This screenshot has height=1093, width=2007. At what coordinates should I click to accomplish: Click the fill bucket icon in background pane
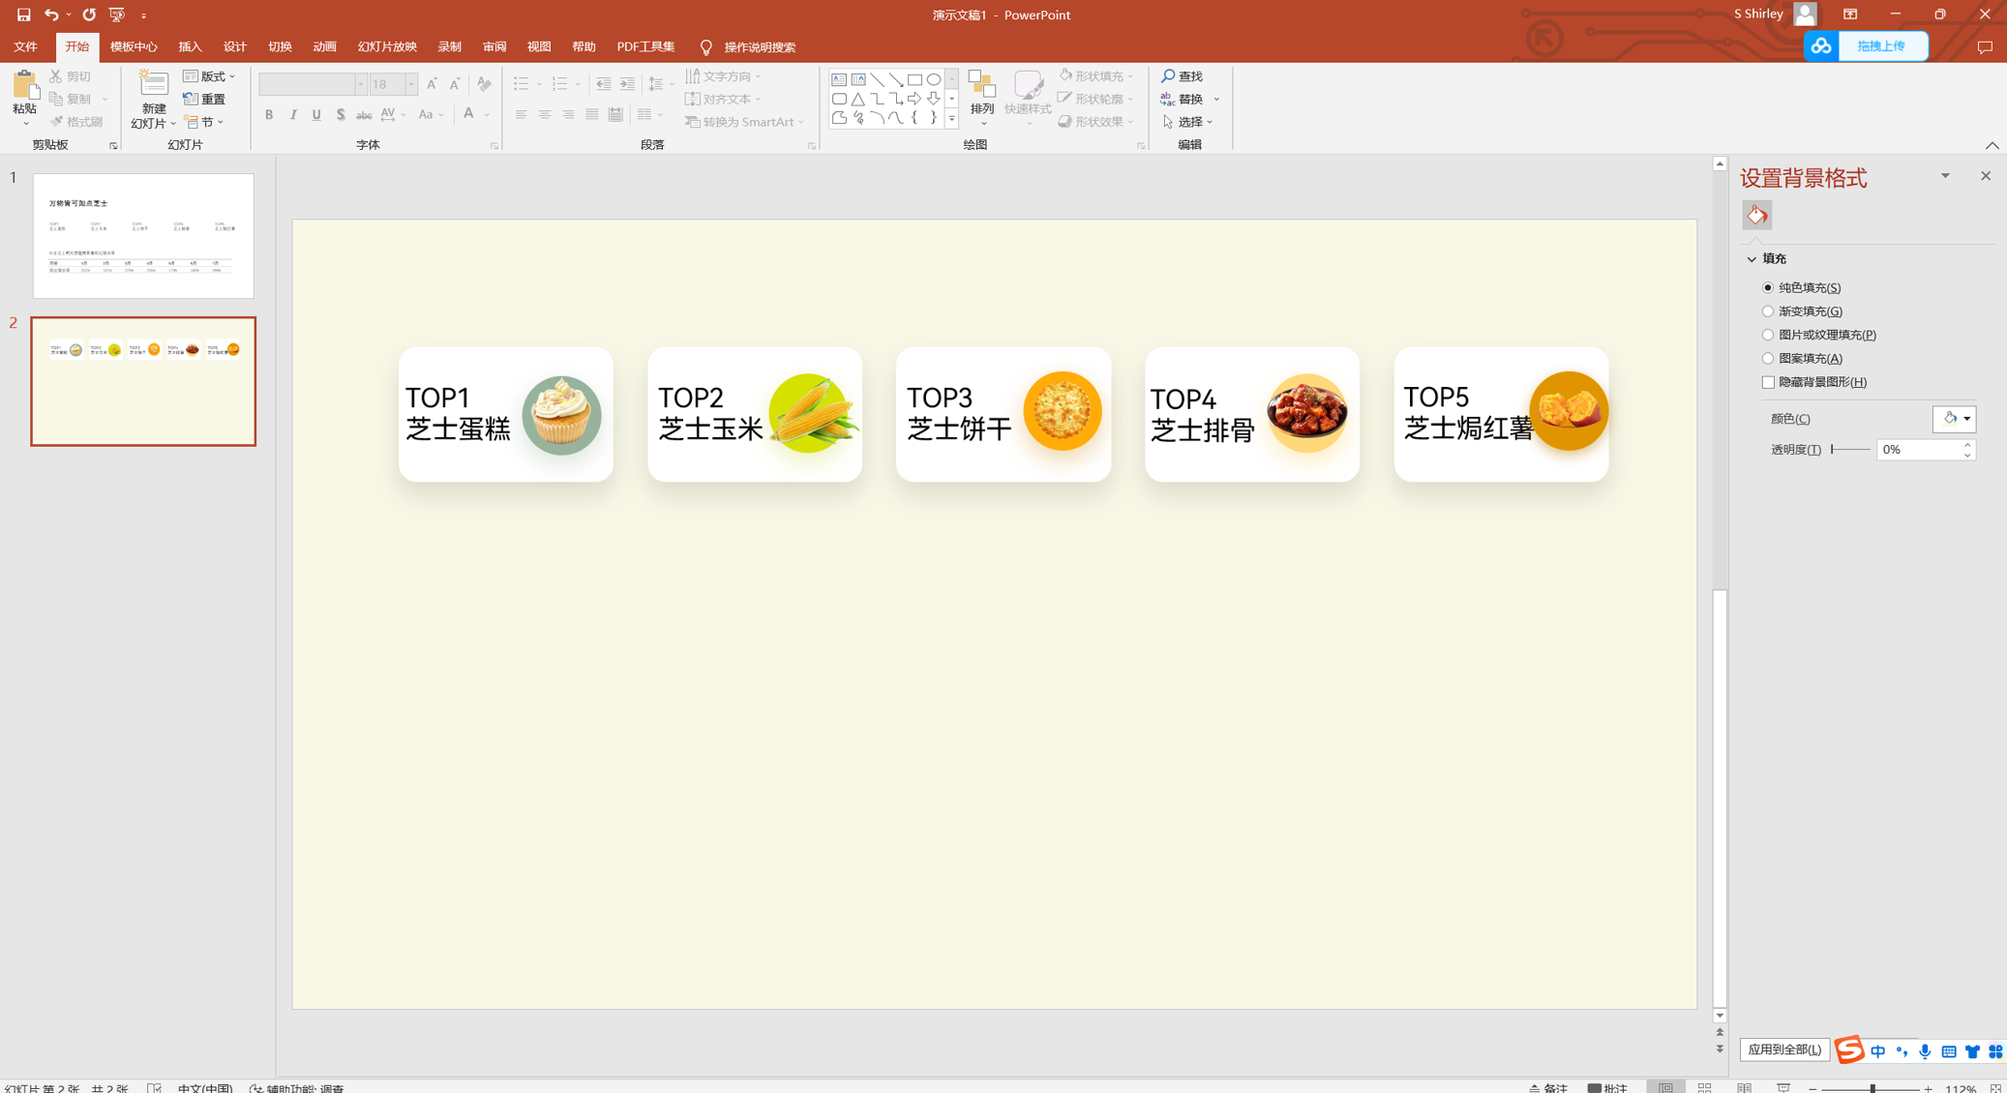coord(1756,215)
